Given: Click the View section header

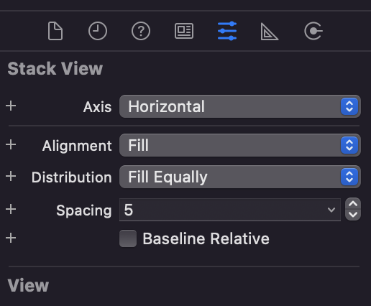Looking at the screenshot, I should point(28,285).
